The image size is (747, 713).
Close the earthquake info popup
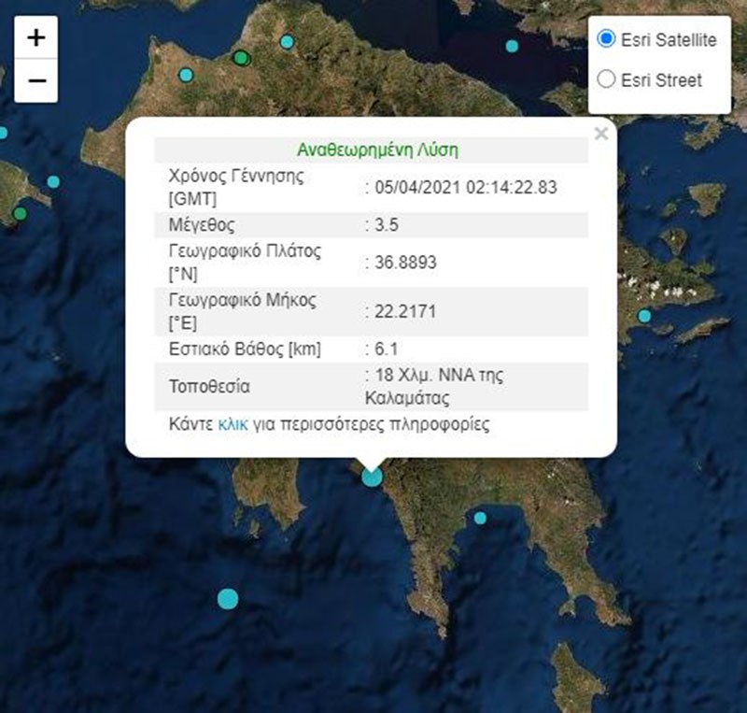(601, 134)
